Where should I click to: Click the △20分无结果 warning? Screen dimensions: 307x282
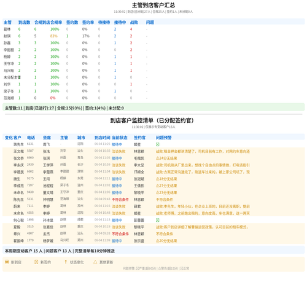[166, 241]
